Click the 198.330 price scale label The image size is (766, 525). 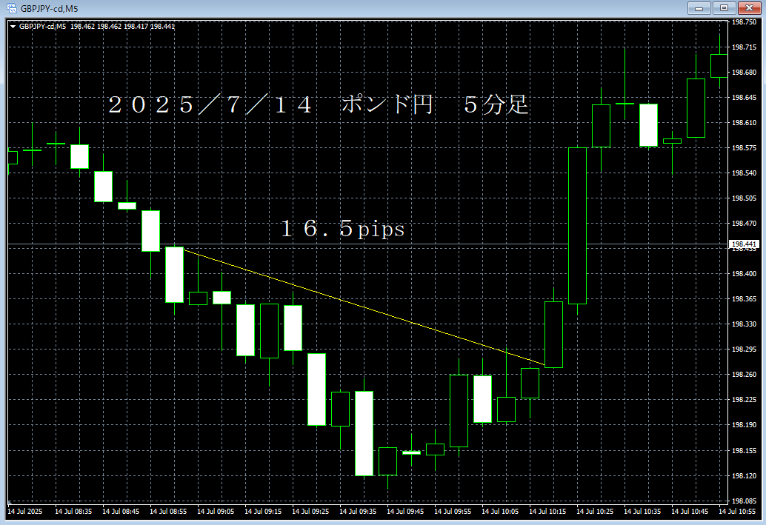click(744, 324)
